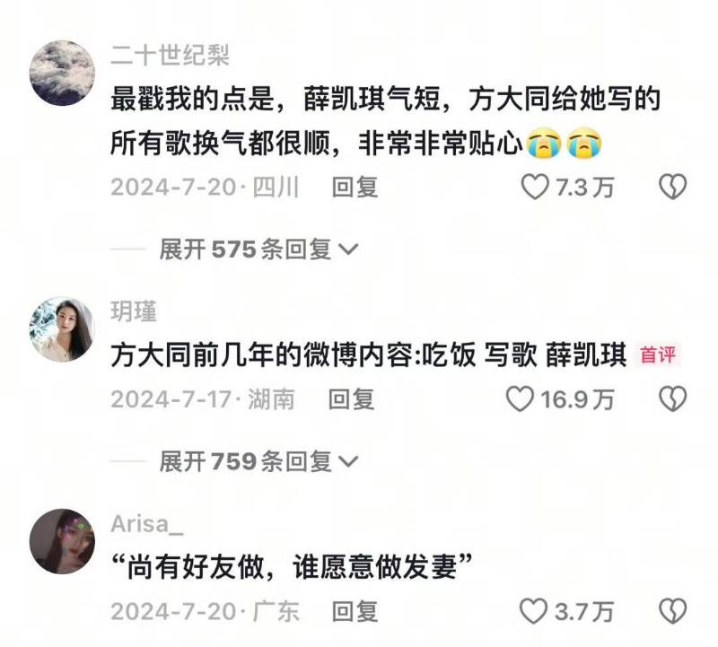This screenshot has width=718, height=647.
Task: Like Arisa_'s comment with 3.7万 likes
Action: [x=533, y=611]
